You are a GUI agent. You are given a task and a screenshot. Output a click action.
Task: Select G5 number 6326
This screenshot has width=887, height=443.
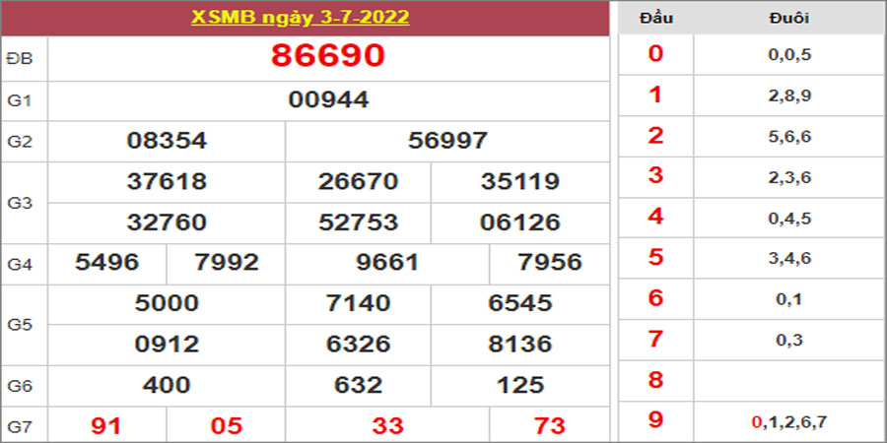point(358,345)
